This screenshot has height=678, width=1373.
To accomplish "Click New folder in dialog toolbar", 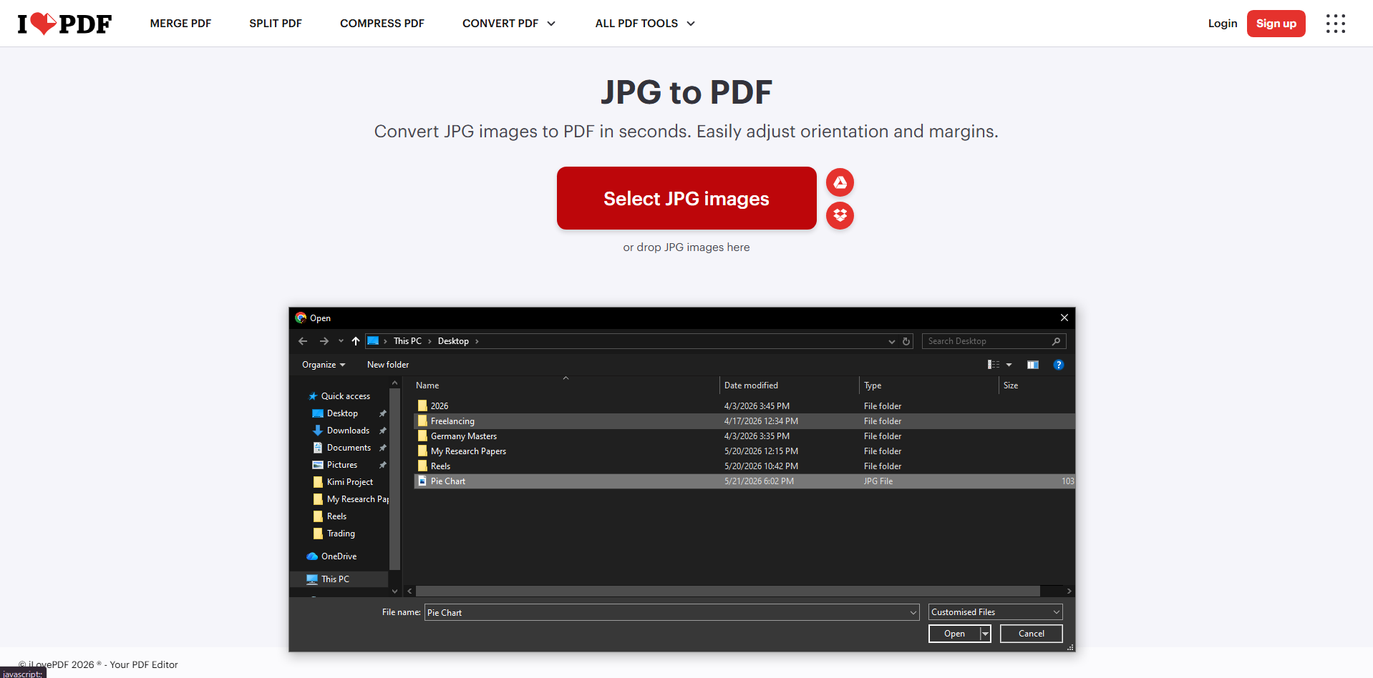I will pos(388,365).
